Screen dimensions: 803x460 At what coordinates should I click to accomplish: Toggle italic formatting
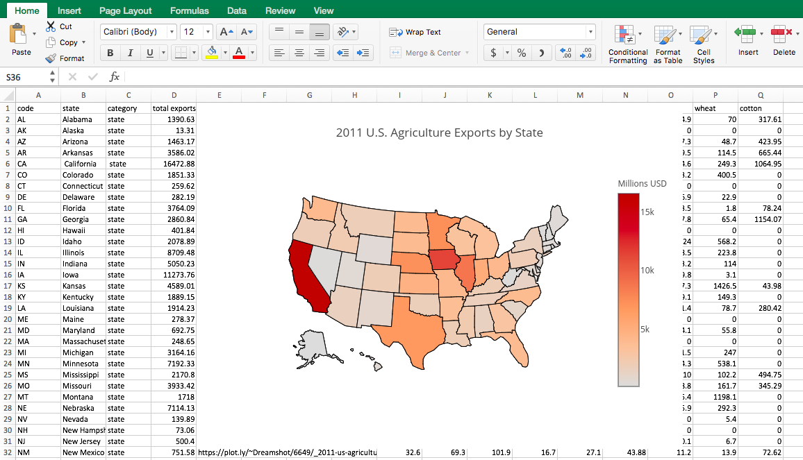click(x=130, y=53)
